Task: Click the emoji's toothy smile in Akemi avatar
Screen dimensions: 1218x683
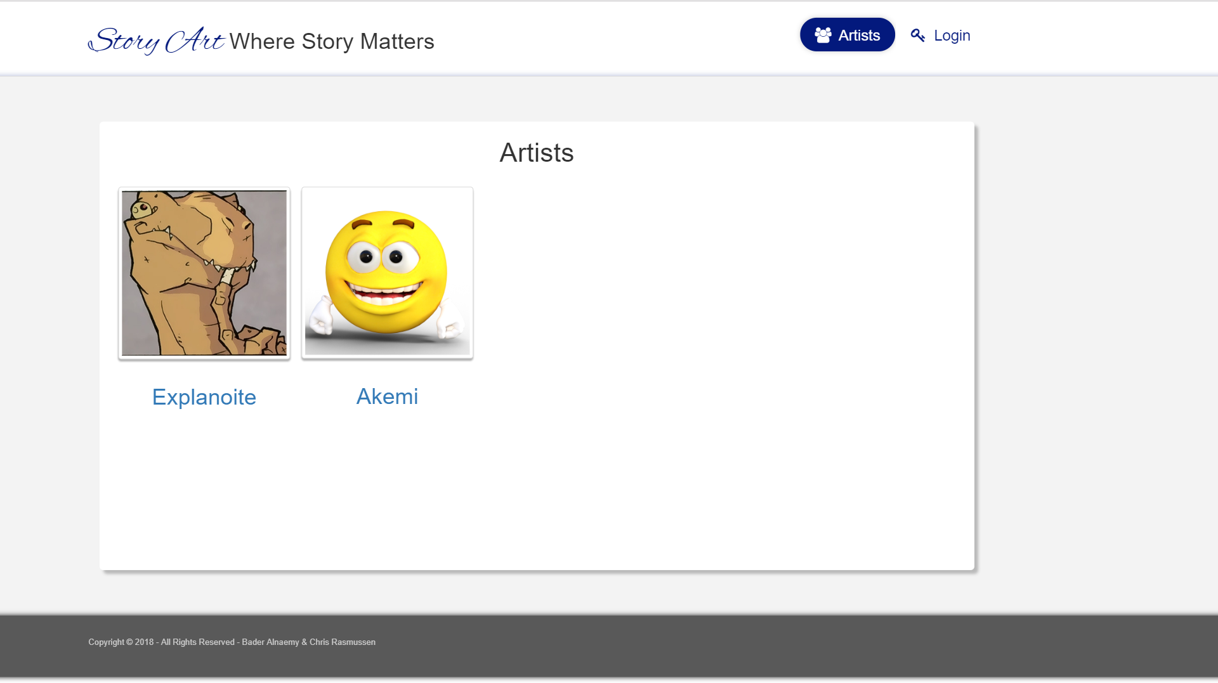Action: (x=384, y=294)
